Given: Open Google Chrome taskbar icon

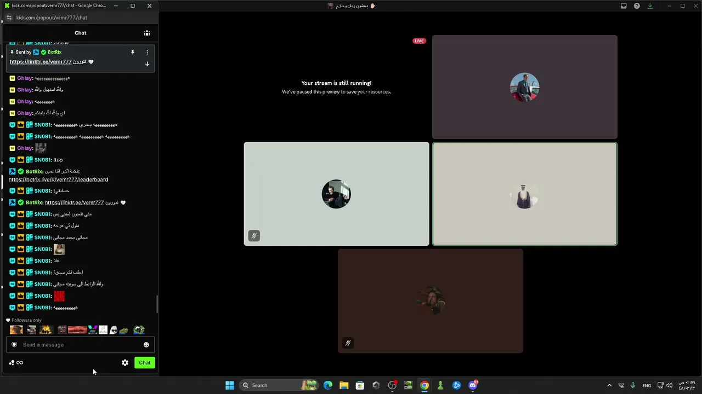Looking at the screenshot, I should tap(424, 385).
